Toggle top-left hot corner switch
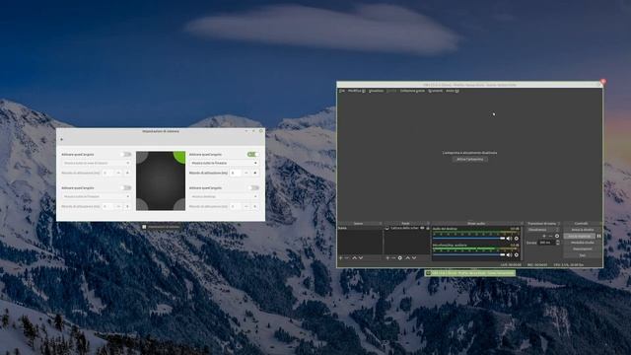Screen dimensions: 631x355 125,154
